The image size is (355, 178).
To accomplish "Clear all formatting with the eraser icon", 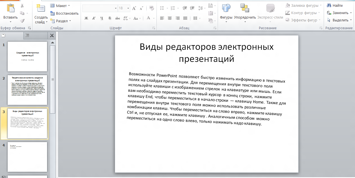I will coord(151,8).
